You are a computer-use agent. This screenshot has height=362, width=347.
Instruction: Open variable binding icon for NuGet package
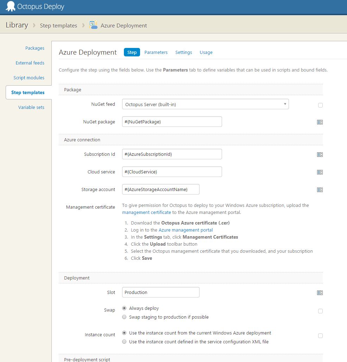pyautogui.click(x=320, y=122)
